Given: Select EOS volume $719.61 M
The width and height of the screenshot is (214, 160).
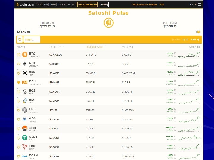Looking at the screenshot, I should tap(128, 92).
